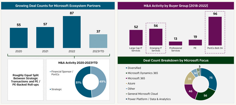Click 'Growing Deal Counts for Microsoft Ecosystem Partners' header

(x=58, y=6)
